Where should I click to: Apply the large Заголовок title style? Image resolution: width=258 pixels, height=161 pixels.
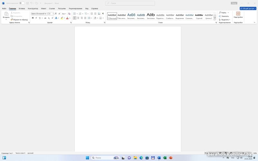151,16
